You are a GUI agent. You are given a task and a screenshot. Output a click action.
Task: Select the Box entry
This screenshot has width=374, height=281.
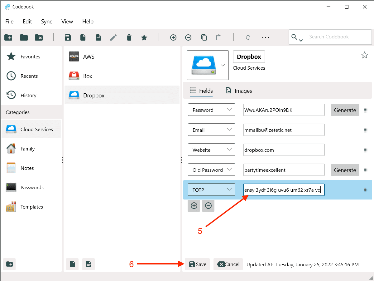tap(122, 76)
